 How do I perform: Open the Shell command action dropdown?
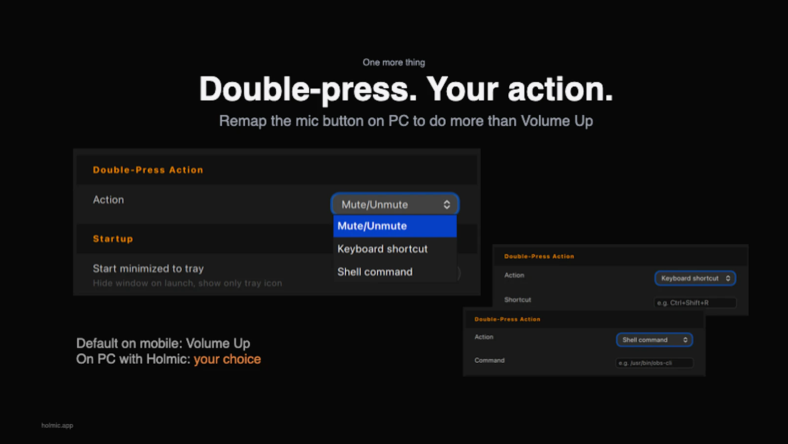(x=655, y=340)
